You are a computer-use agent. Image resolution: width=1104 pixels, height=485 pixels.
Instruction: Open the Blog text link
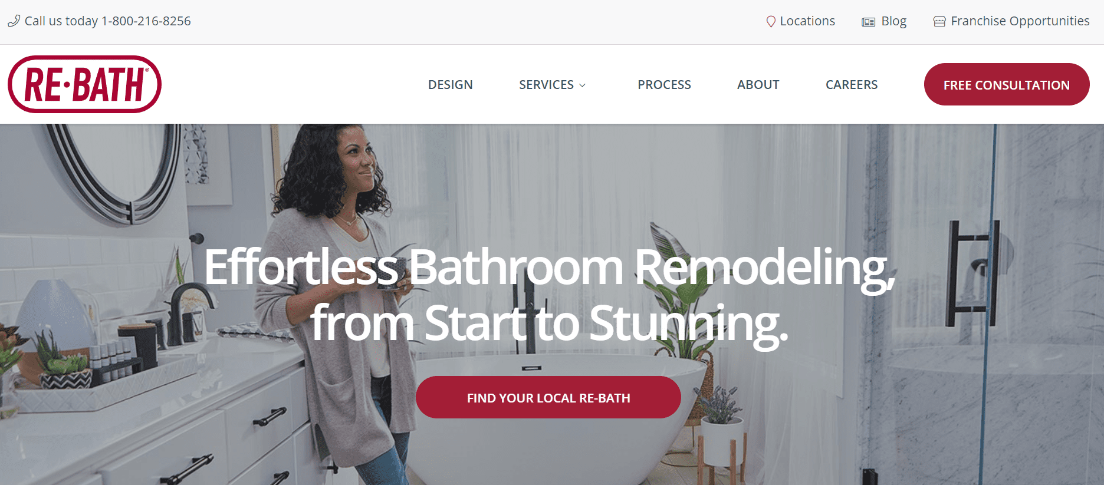click(894, 21)
